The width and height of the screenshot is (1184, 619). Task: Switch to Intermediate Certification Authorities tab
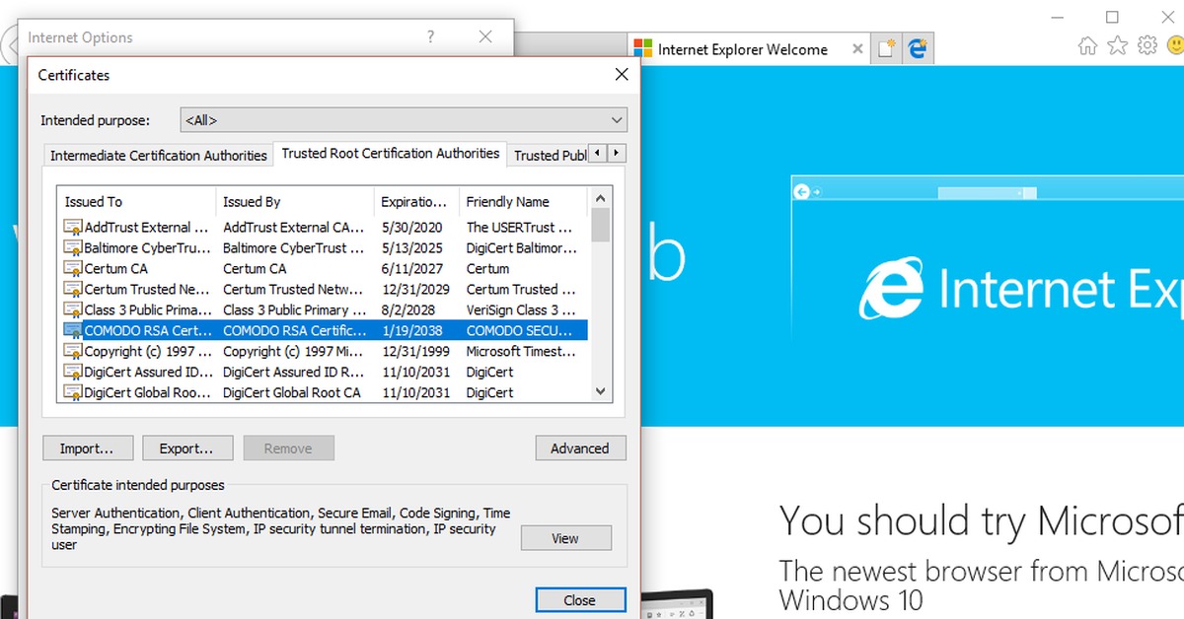pos(159,156)
